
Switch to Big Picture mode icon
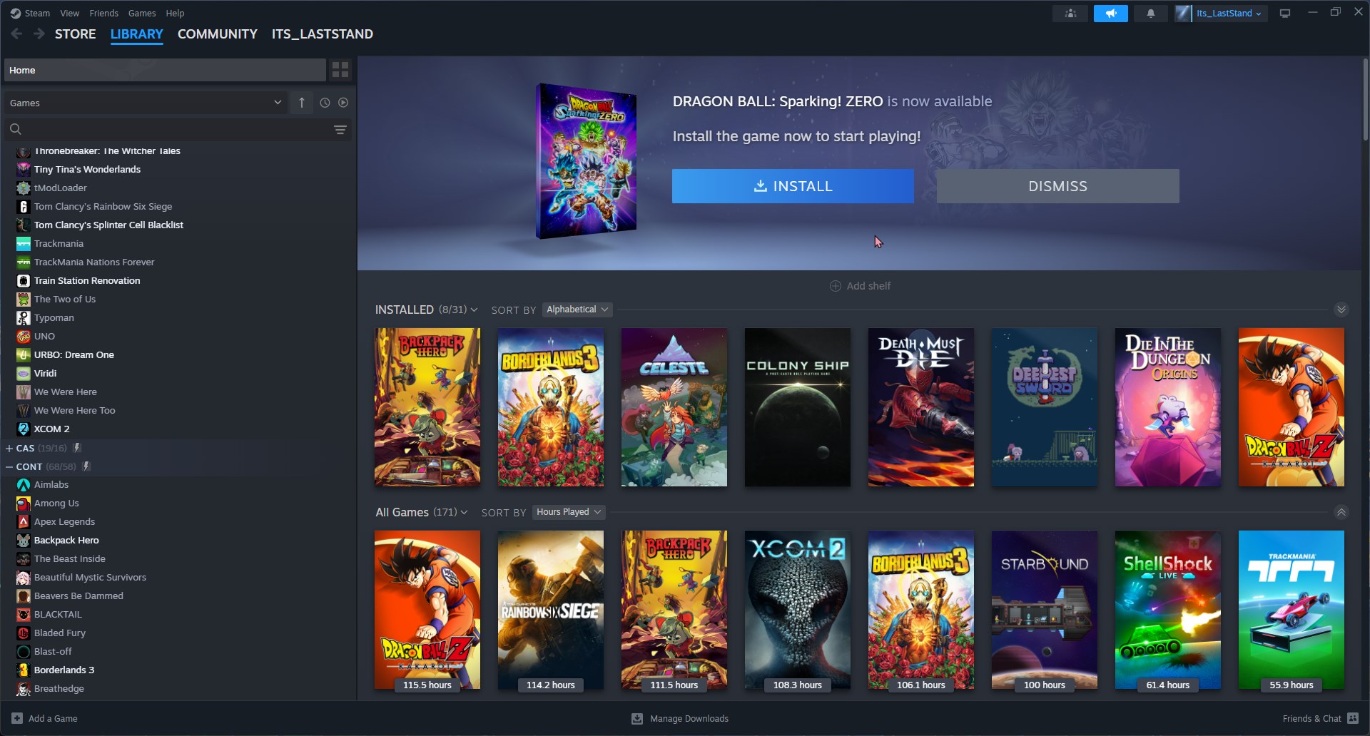1285,14
